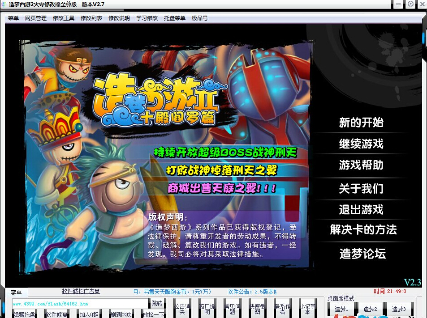The image size is (427, 318).
Task: Open the 菜单 menu in the menu bar
Action: click(13, 18)
